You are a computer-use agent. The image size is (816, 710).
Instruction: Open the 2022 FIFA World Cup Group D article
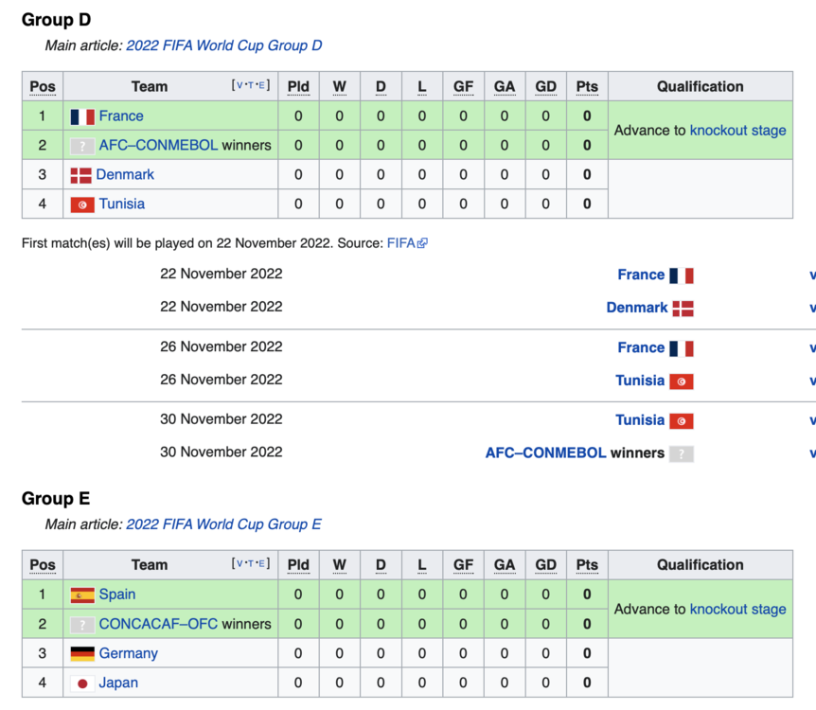pyautogui.click(x=223, y=45)
